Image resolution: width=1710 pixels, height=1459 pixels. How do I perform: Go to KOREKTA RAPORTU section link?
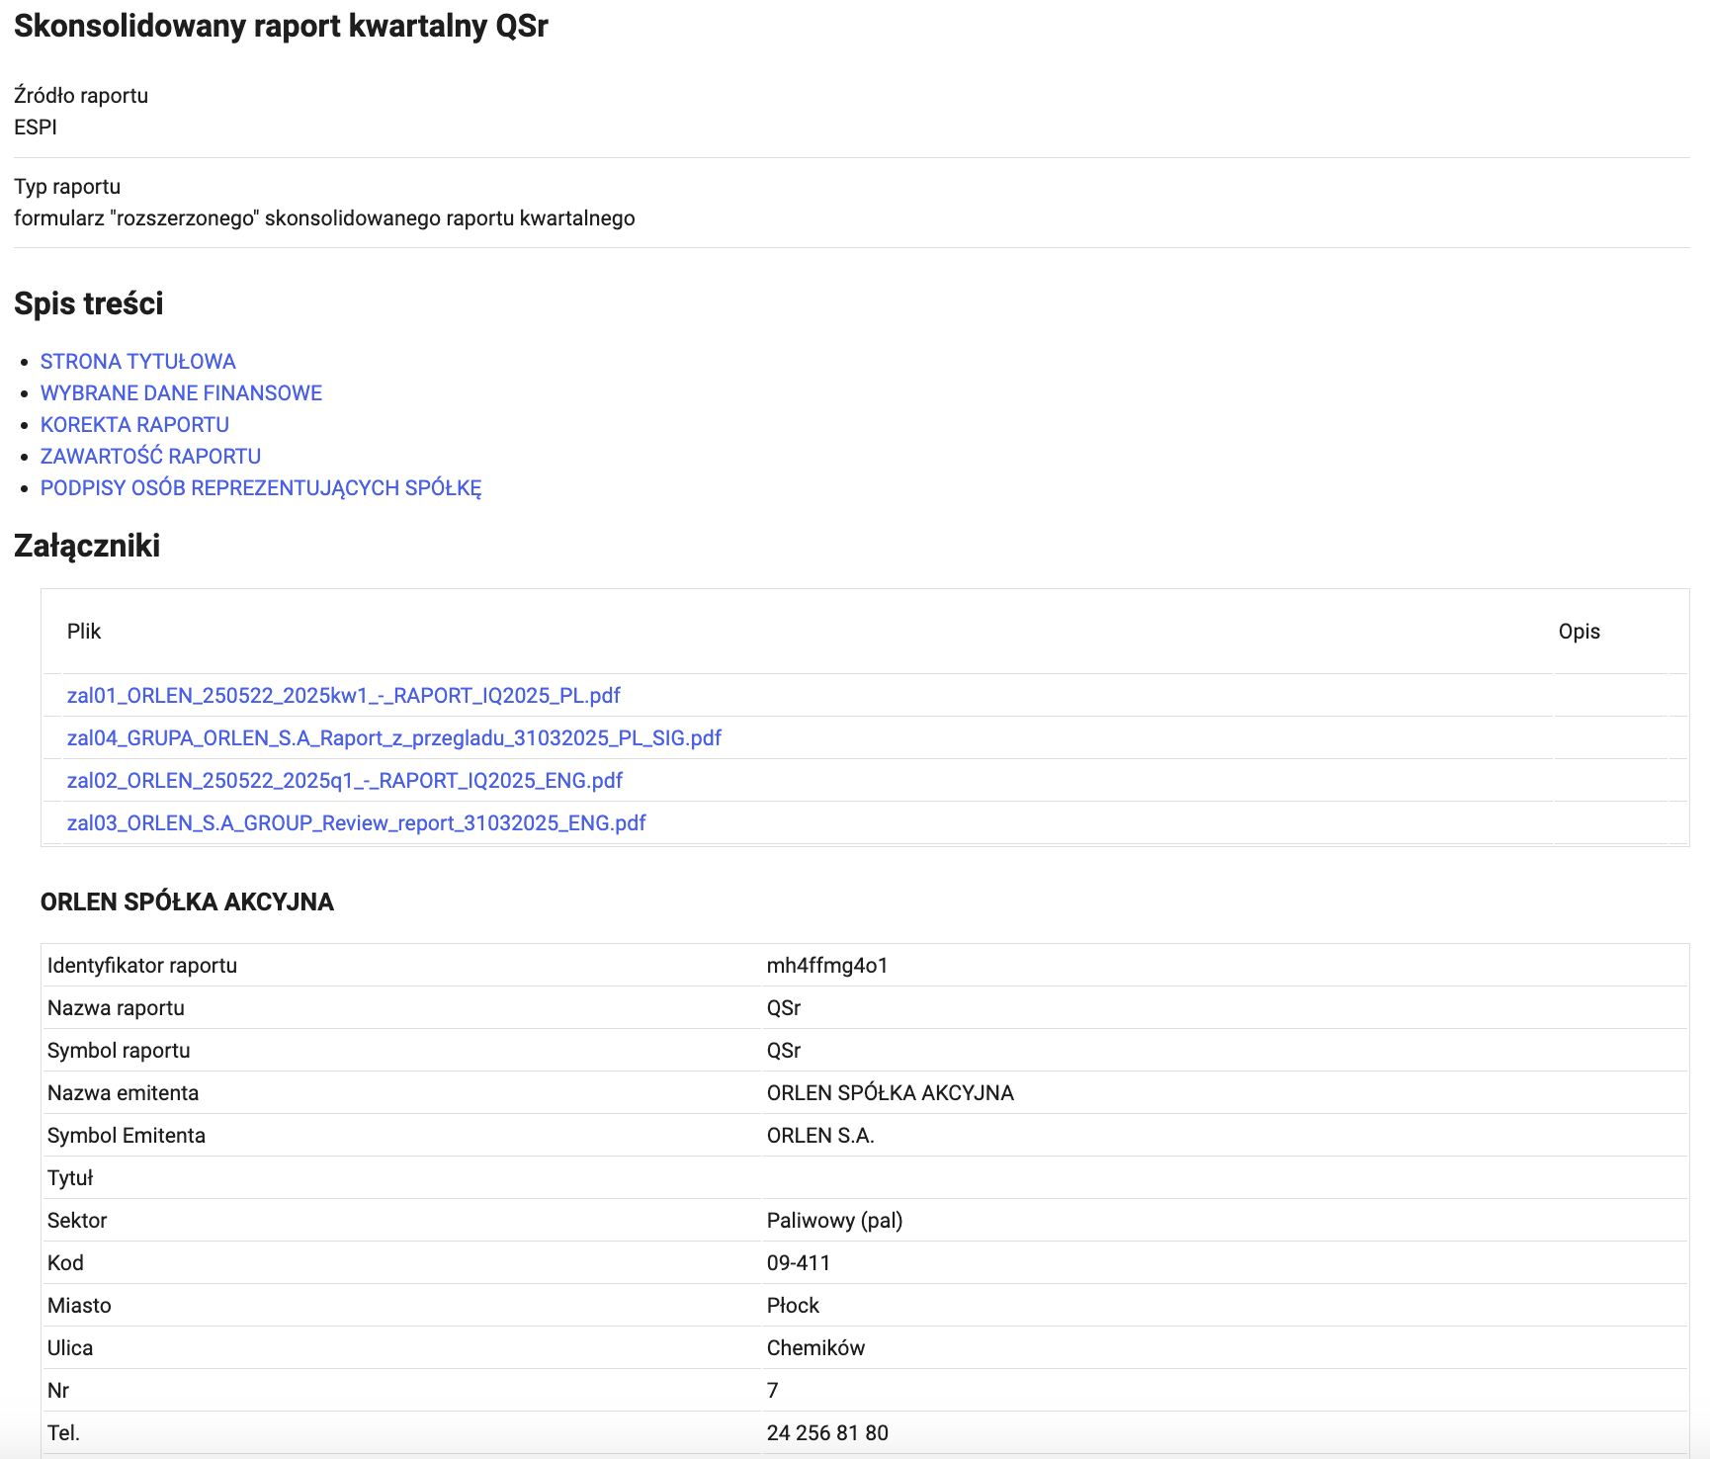(x=134, y=425)
